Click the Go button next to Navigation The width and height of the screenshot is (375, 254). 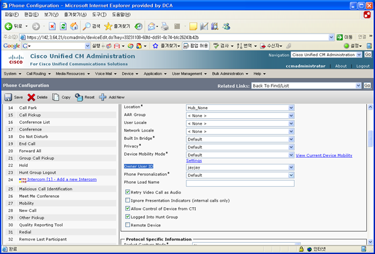(368, 54)
